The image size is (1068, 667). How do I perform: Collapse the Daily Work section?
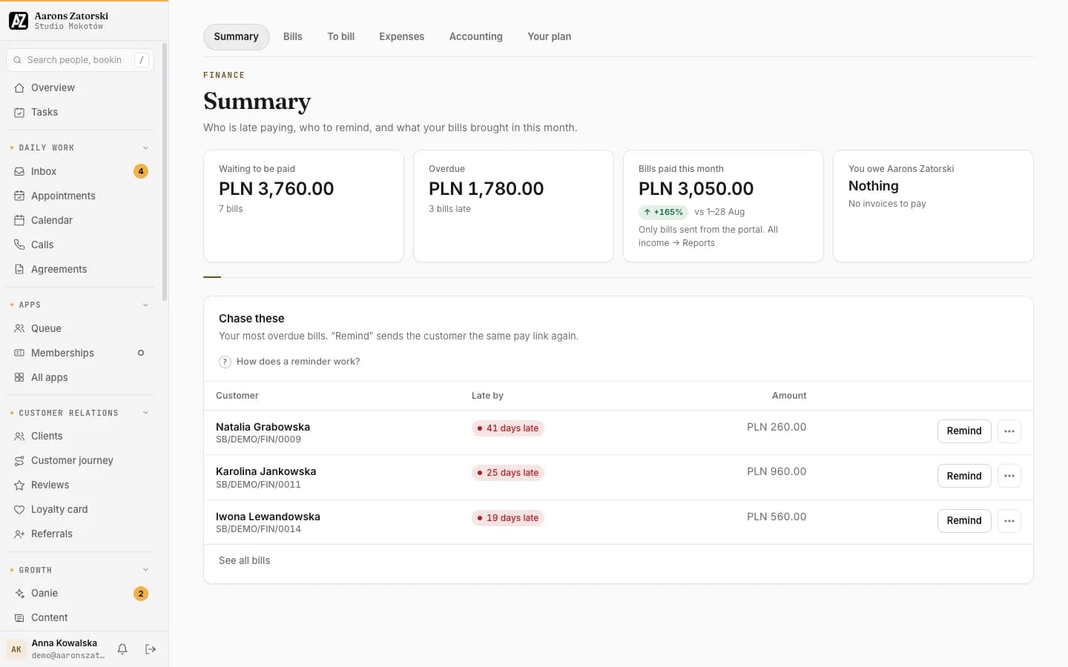pos(145,147)
